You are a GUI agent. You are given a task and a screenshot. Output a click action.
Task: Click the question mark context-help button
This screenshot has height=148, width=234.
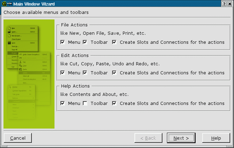[x=224, y=3]
